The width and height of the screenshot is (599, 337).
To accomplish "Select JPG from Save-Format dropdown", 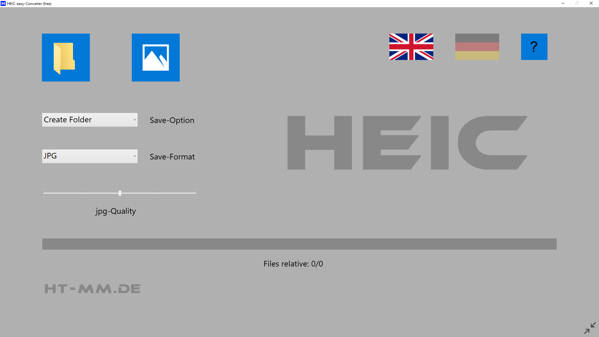I will [x=90, y=155].
